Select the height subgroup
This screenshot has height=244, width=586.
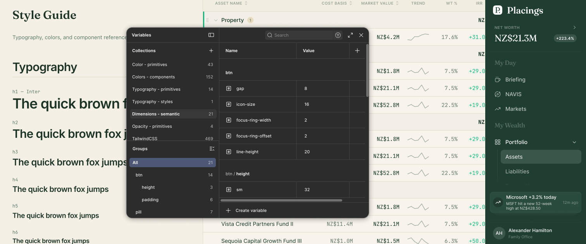pos(173,187)
